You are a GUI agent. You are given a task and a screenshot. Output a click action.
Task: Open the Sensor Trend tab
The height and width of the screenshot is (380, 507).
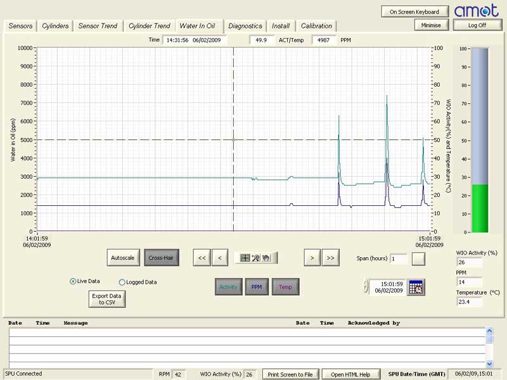point(98,26)
